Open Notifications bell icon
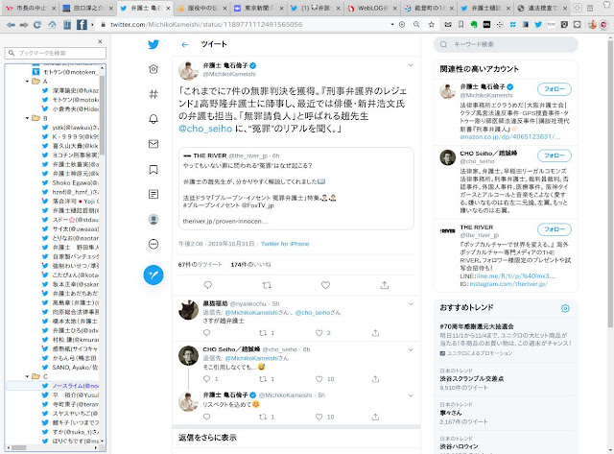The image size is (614, 454). click(153, 119)
